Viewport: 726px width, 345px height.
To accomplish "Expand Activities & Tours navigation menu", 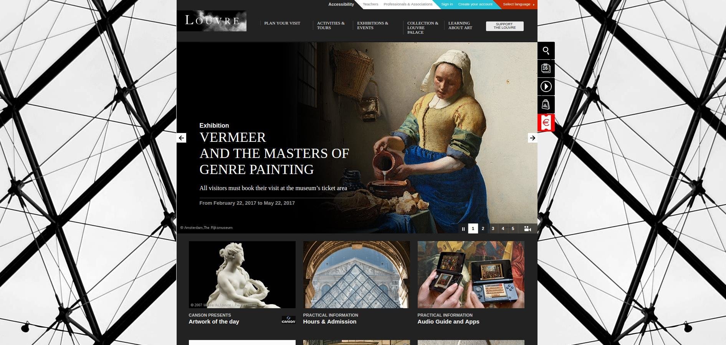I will (x=331, y=25).
